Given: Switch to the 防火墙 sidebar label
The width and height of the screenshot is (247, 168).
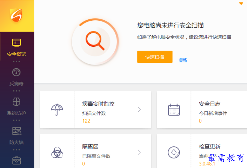Looking at the screenshot, I should (x=16, y=143).
